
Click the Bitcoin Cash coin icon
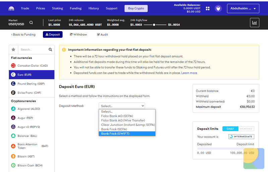pos(13,165)
